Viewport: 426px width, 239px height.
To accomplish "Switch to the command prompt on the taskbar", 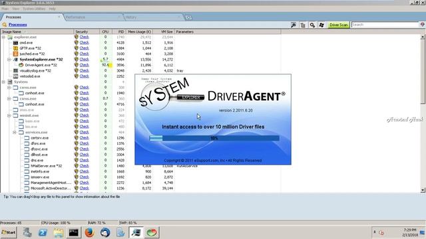I will pos(74,232).
